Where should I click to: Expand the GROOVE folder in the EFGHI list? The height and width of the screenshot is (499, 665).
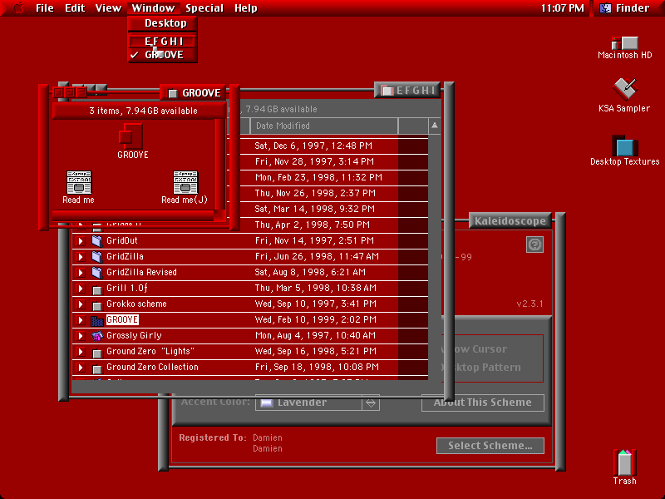(80, 320)
